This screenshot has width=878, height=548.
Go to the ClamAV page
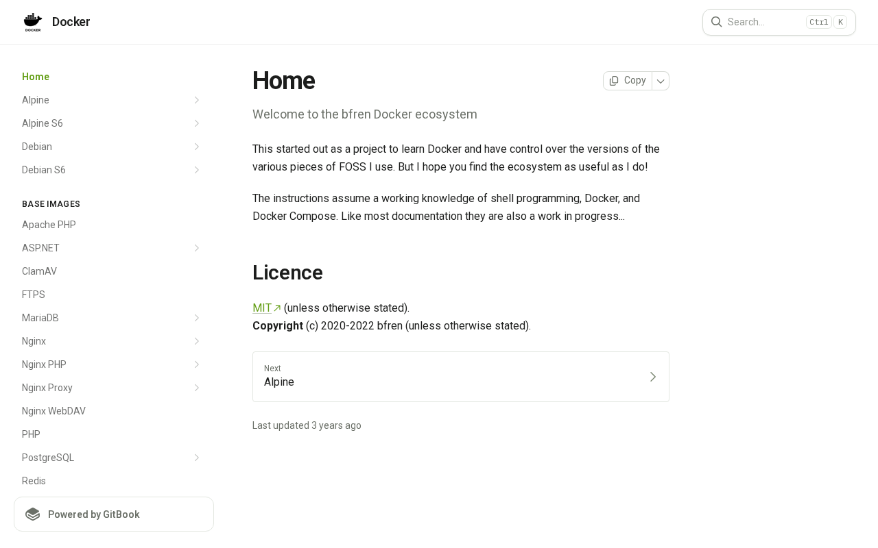pyautogui.click(x=39, y=271)
